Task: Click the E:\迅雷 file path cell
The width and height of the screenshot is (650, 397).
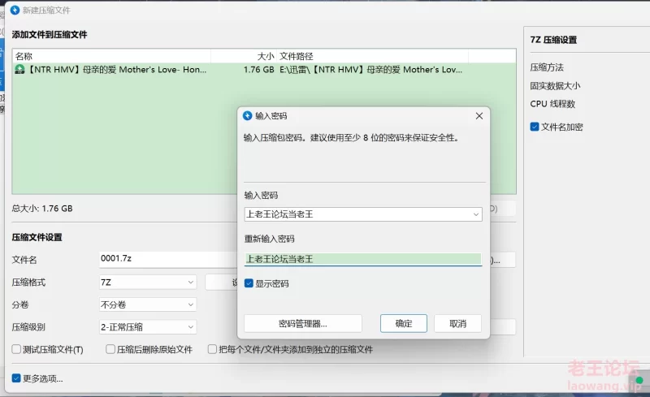Action: [x=371, y=70]
